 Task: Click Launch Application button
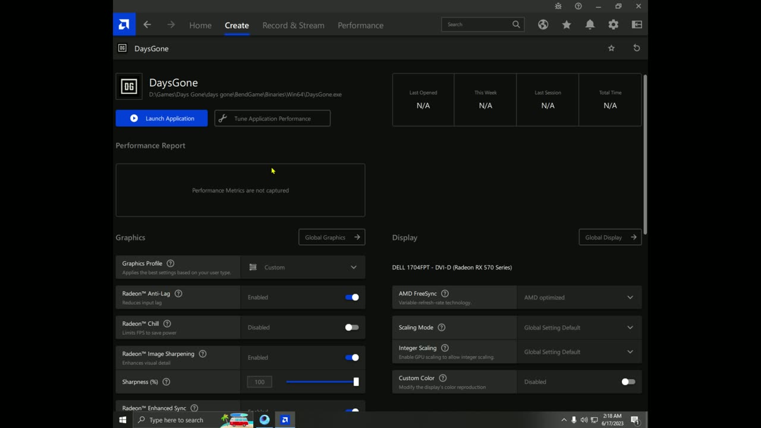point(162,118)
